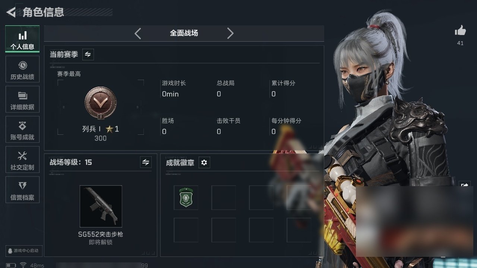Image resolution: width=477 pixels, height=268 pixels.
Task: Click the share arrow icon beside the character
Action: point(465,185)
